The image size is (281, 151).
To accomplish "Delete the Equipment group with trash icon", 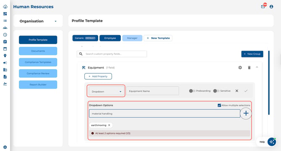I will click(249, 67).
